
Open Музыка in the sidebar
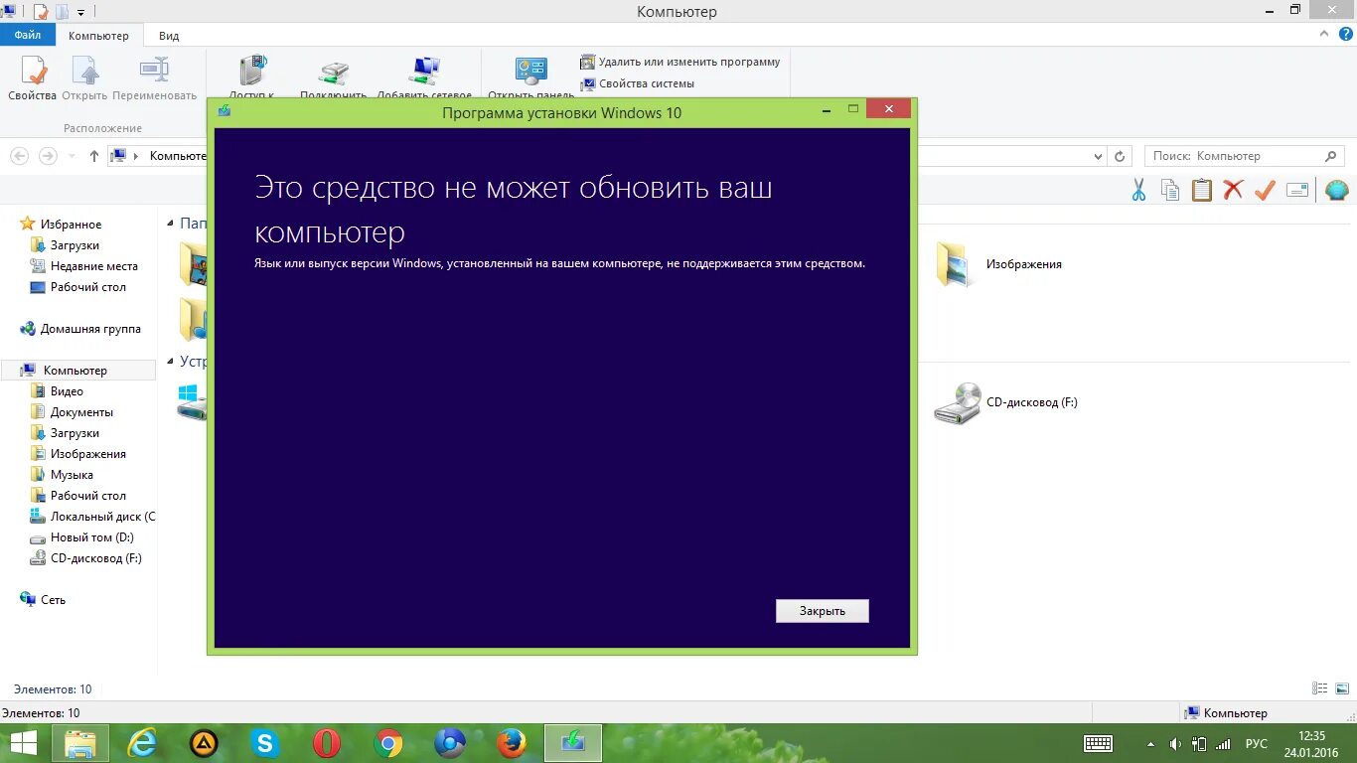(72, 475)
